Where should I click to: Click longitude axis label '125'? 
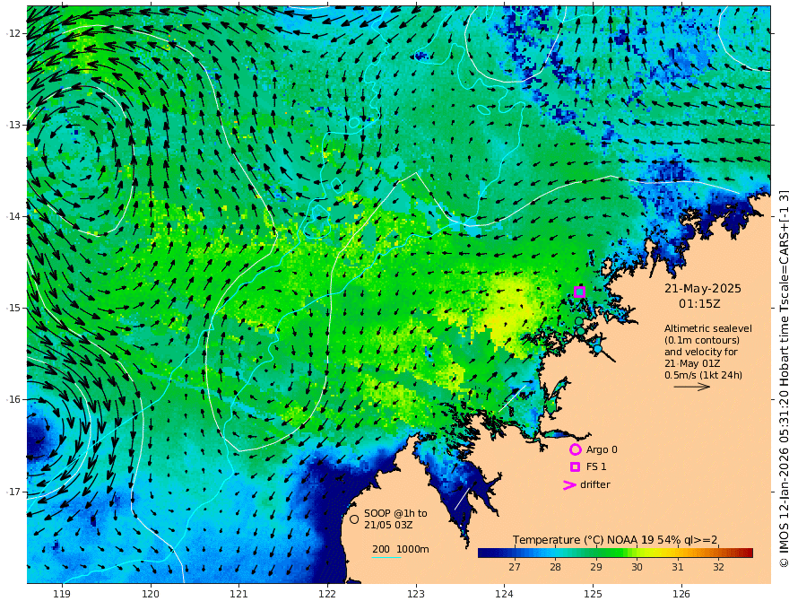pos(594,594)
